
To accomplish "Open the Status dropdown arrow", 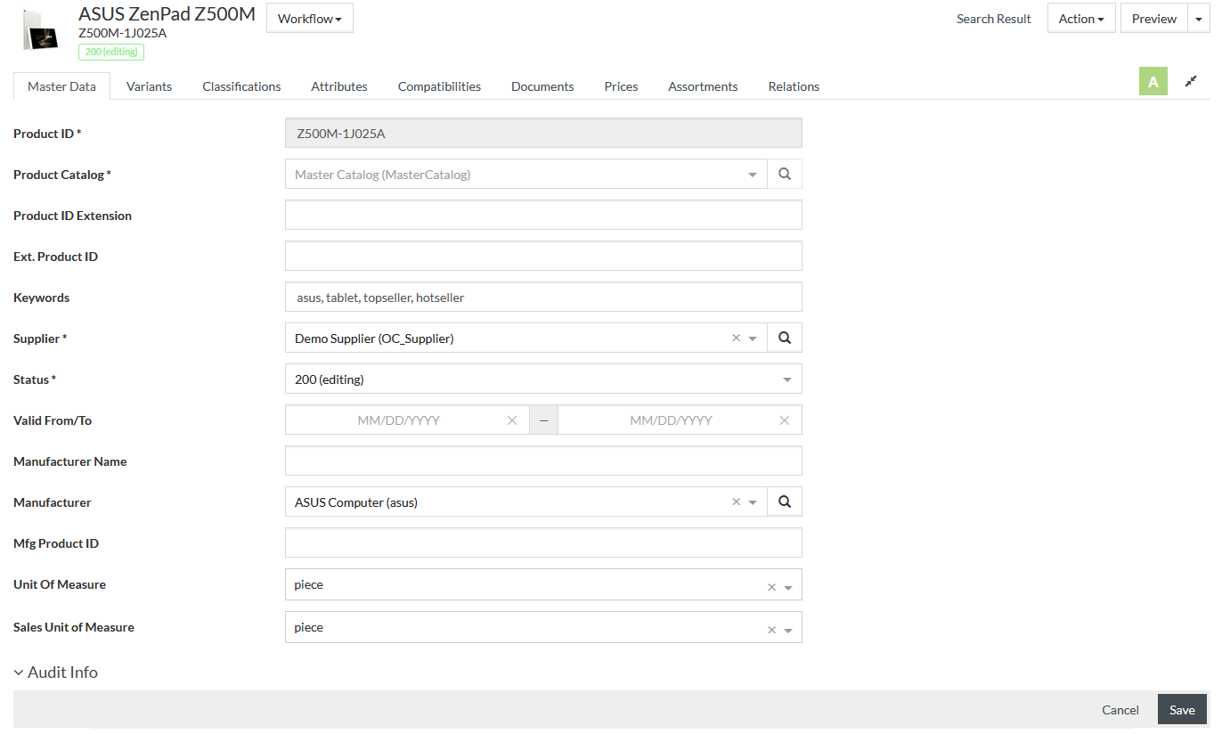I will 787,379.
